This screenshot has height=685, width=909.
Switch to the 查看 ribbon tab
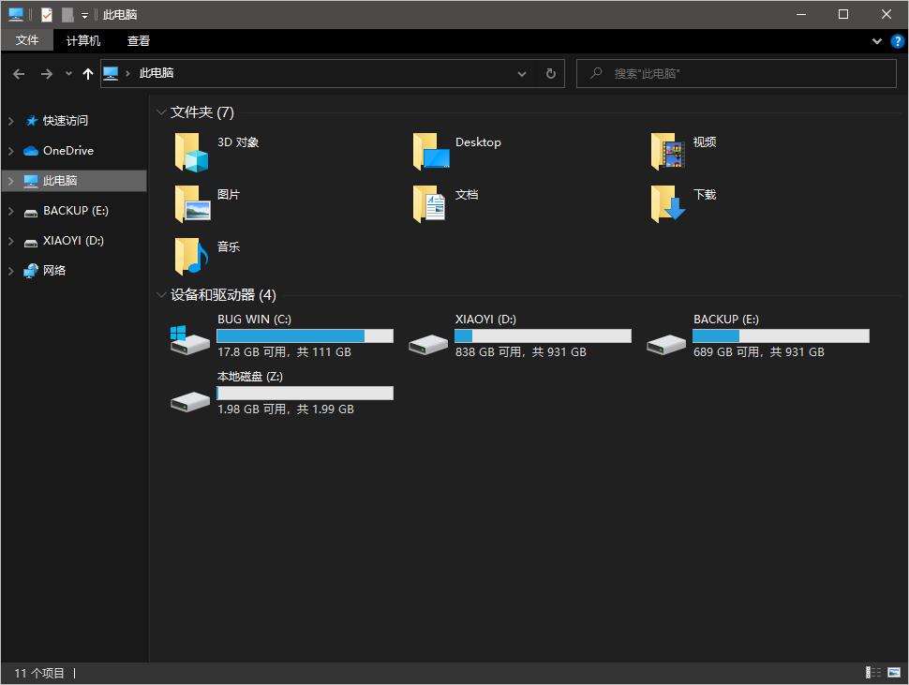point(139,41)
